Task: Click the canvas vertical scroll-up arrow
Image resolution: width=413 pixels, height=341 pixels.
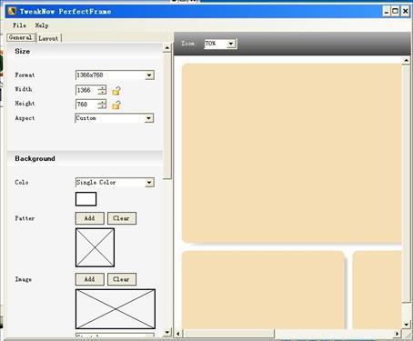Action: click(407, 61)
